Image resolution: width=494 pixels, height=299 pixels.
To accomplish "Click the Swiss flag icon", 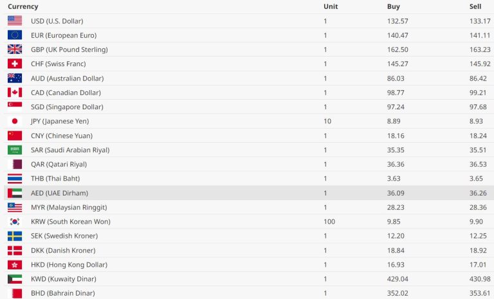I will point(15,64).
